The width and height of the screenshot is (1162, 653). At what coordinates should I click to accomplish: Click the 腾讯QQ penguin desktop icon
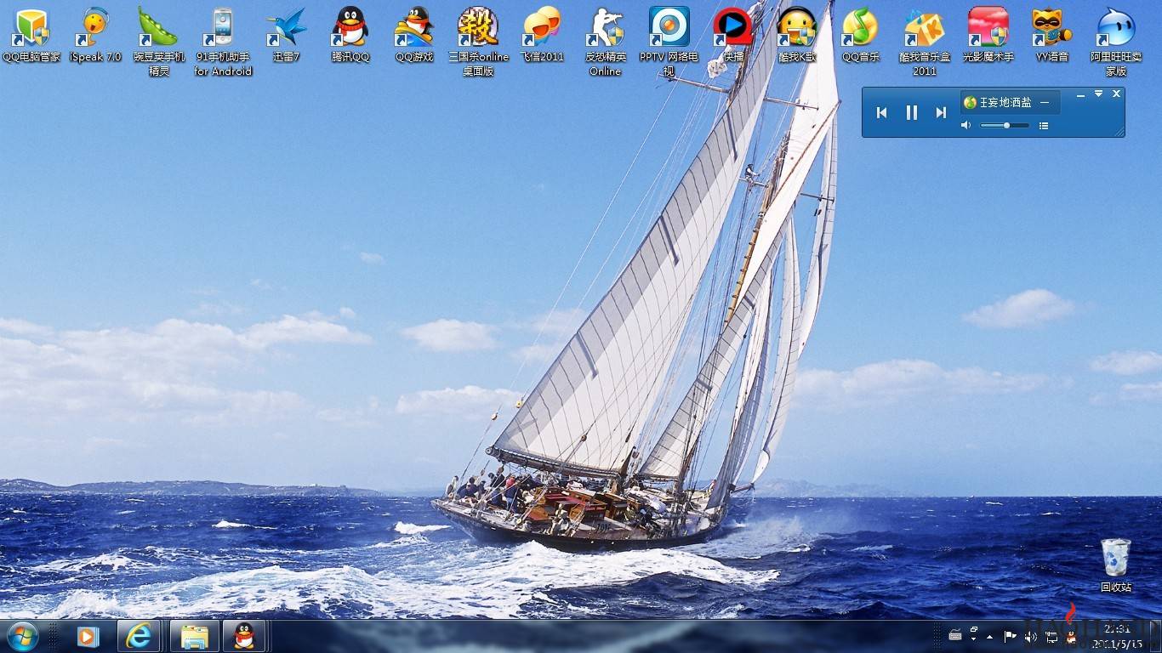(x=350, y=36)
